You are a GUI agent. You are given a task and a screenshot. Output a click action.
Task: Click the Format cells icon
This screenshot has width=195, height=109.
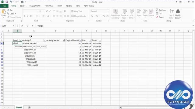[x=151, y=12]
